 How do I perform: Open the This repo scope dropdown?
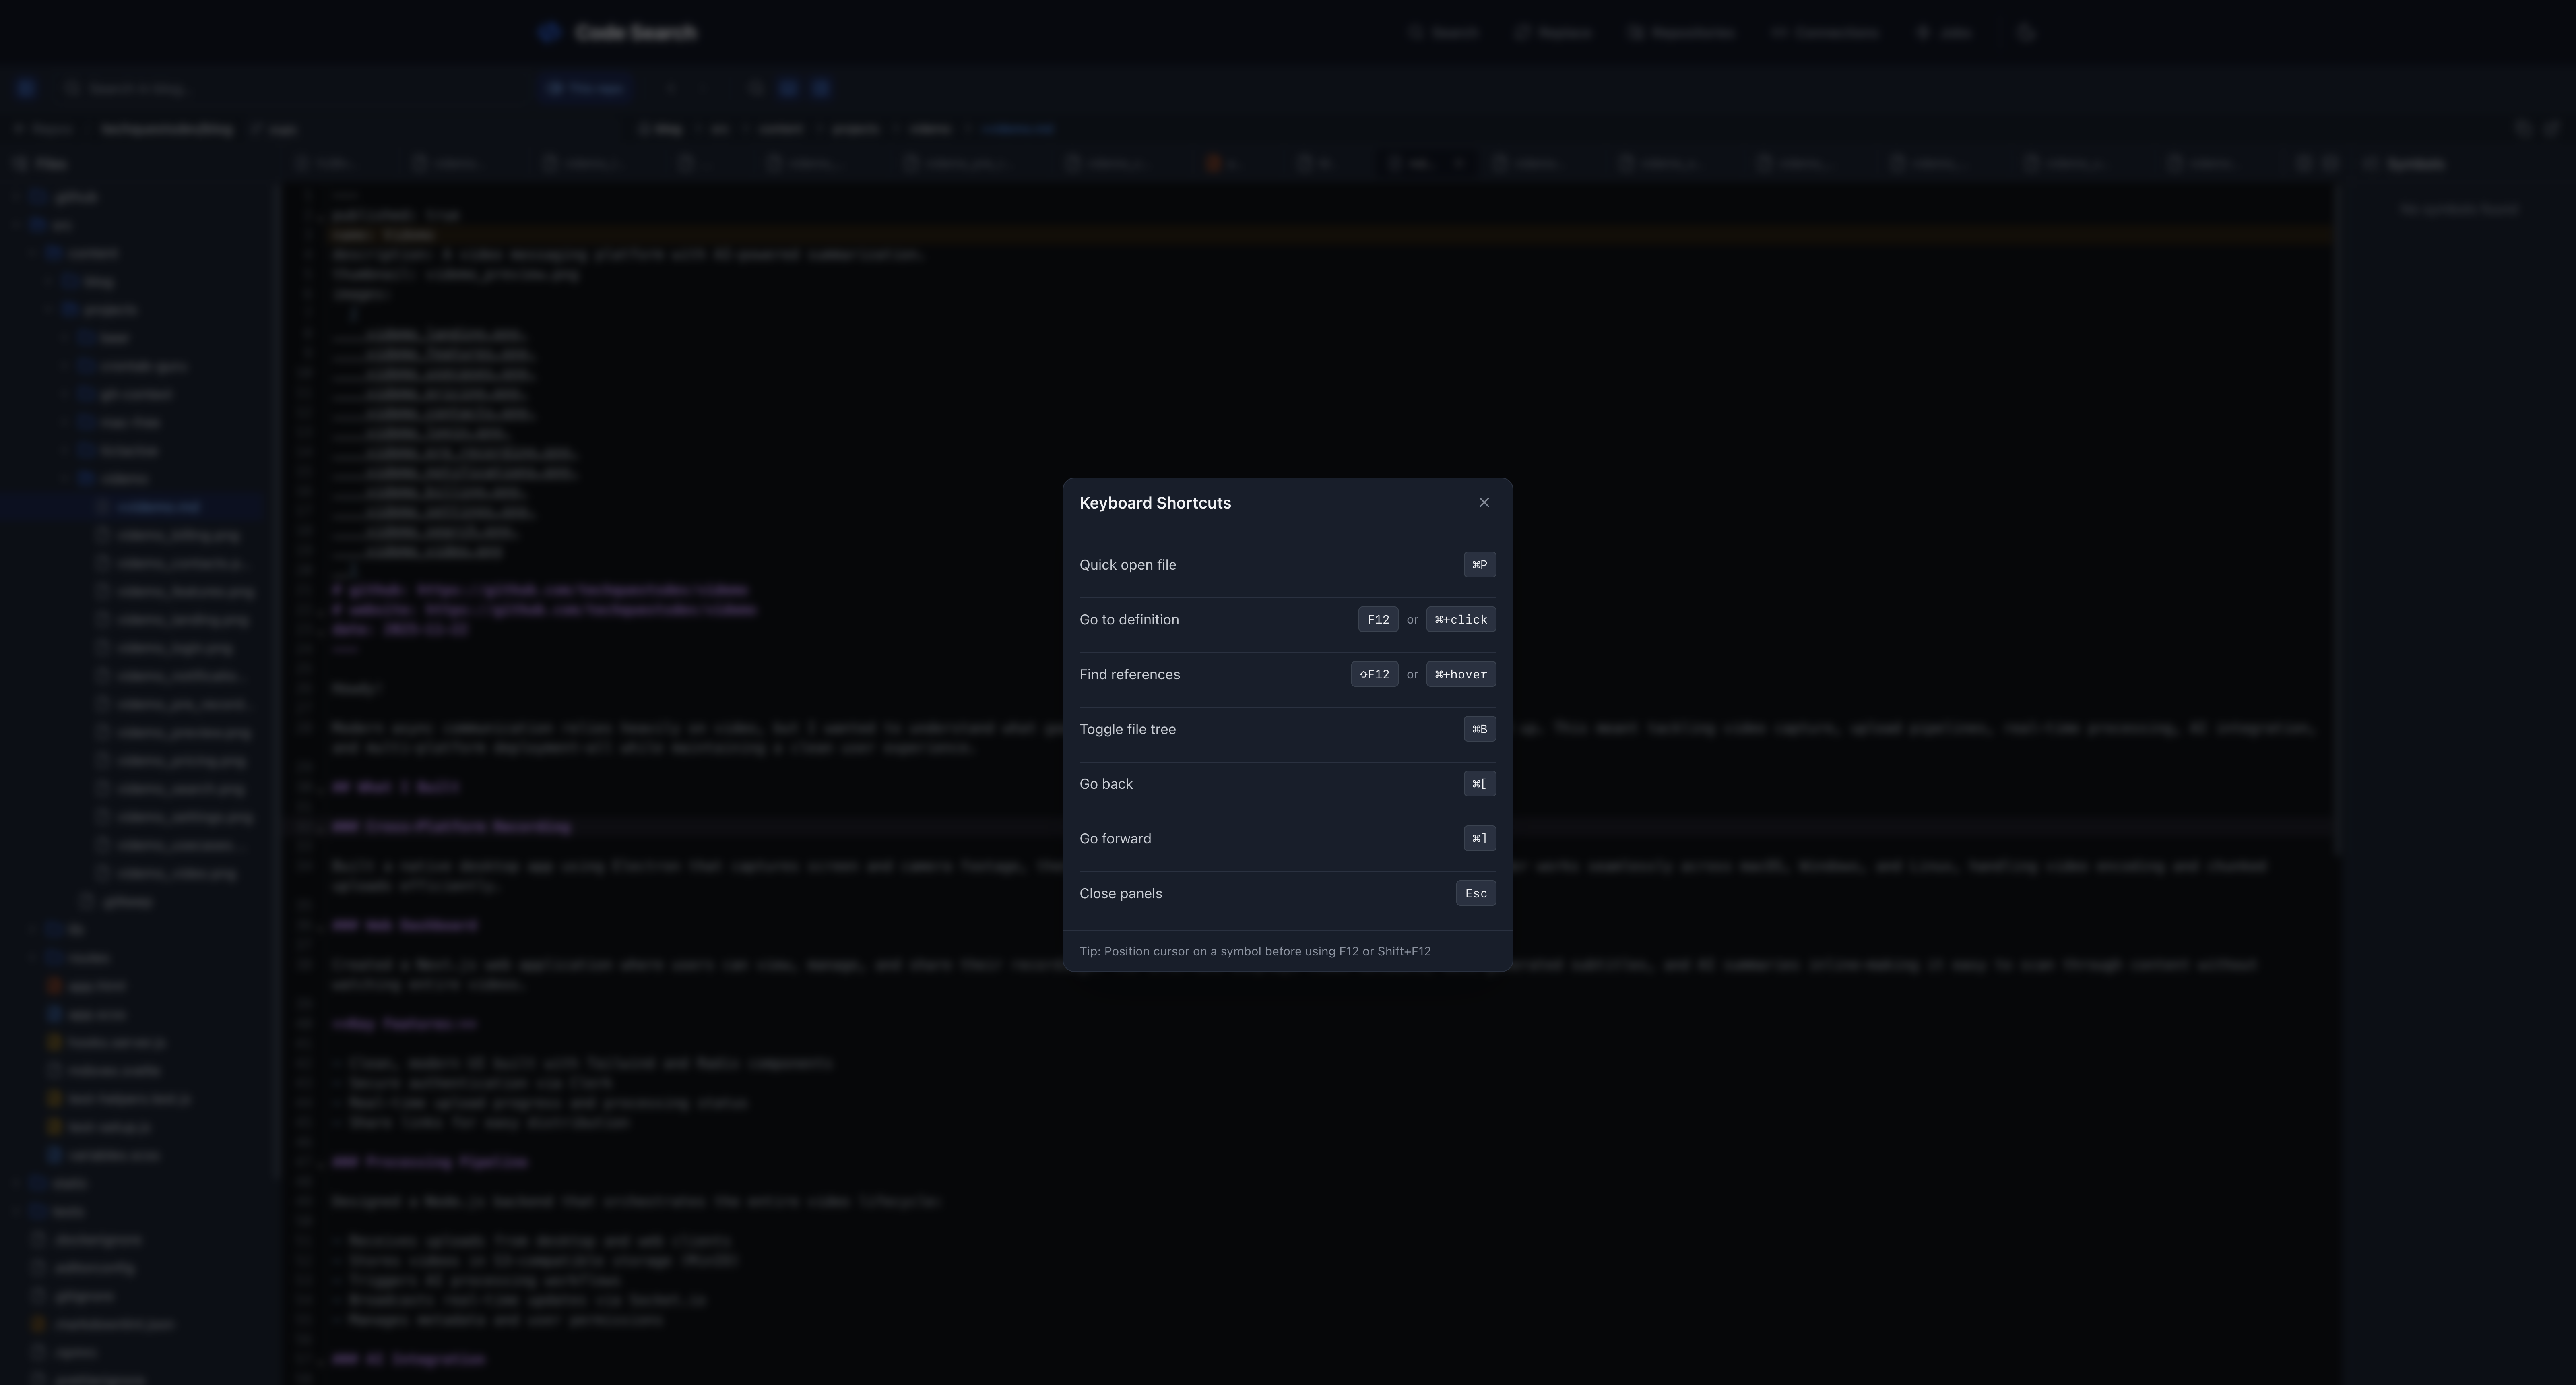pos(585,88)
